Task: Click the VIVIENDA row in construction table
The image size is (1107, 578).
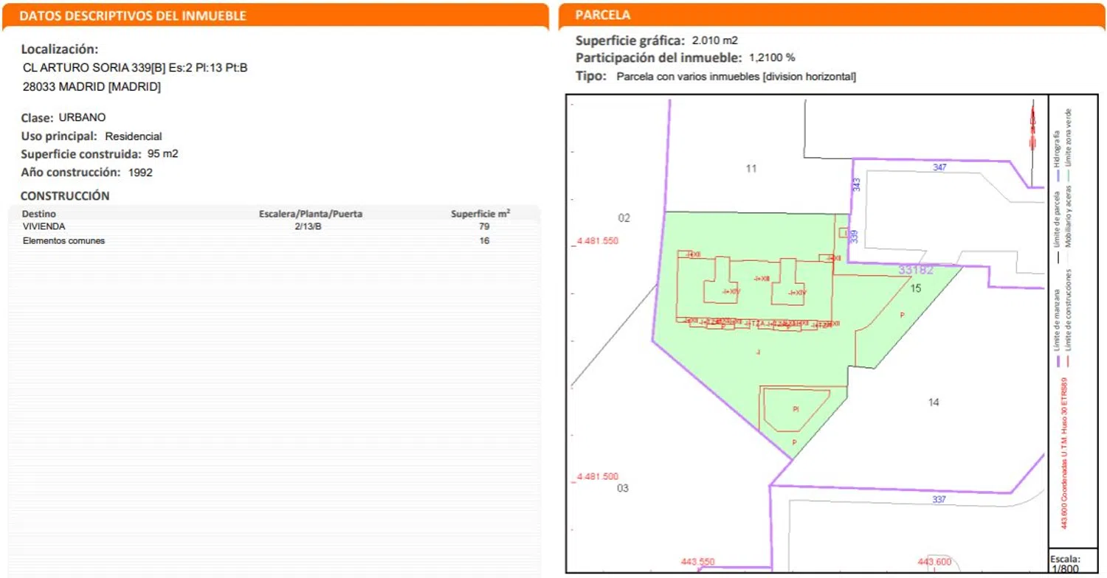Action: coord(44,227)
